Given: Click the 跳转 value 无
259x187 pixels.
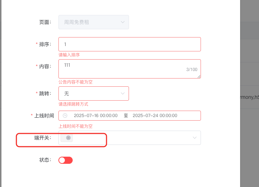Looking at the screenshot, I should [66, 93].
